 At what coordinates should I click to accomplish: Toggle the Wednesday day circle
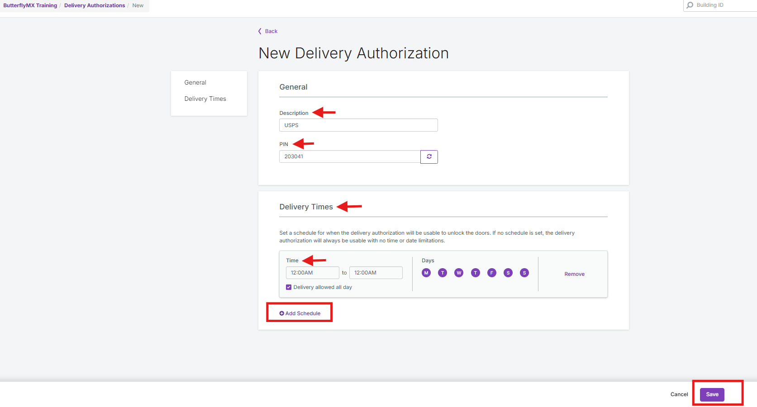click(459, 273)
